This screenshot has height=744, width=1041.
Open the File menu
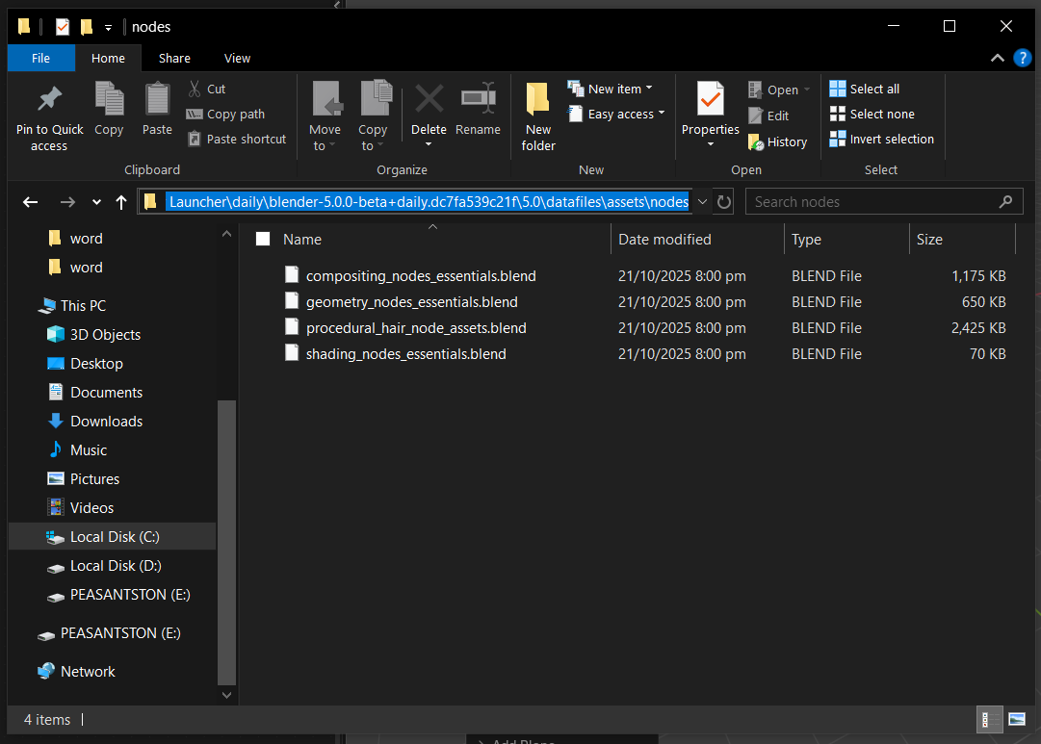pos(40,59)
